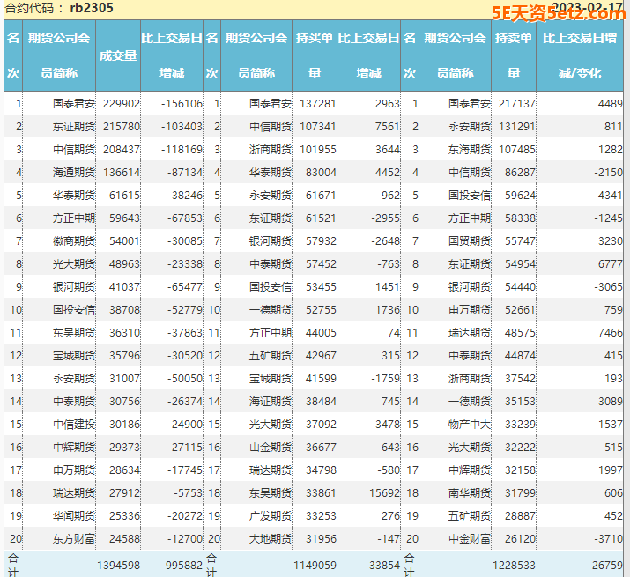The image size is (630, 577).
Task: Select long position value 57932
Action: [x=321, y=241]
